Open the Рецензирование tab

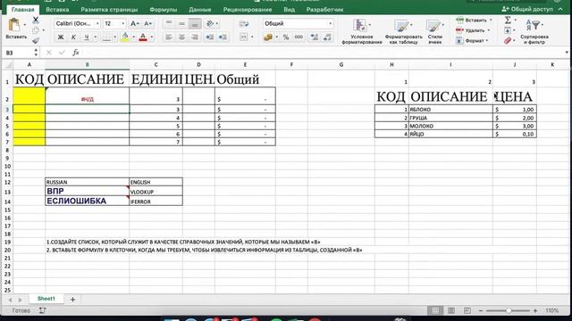point(248,10)
